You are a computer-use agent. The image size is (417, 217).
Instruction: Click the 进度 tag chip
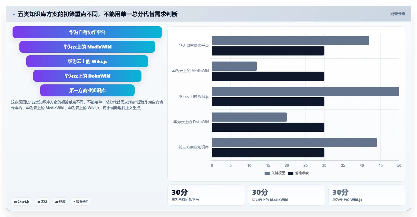pos(60,202)
